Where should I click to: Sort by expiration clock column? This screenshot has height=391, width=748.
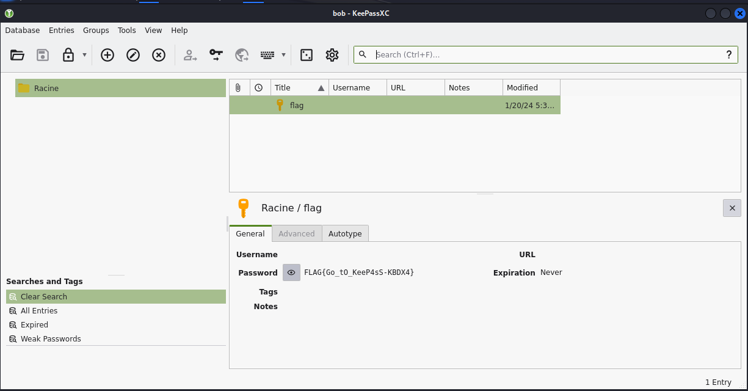point(260,87)
